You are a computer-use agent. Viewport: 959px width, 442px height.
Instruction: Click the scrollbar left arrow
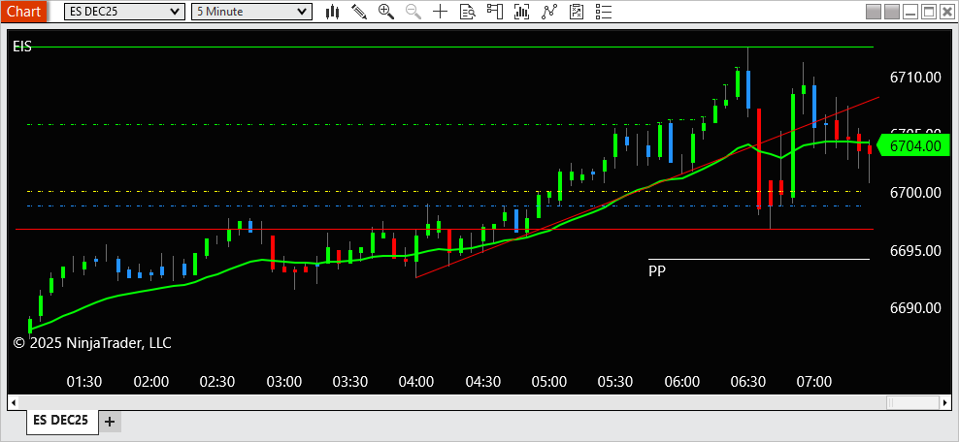pyautogui.click(x=13, y=402)
